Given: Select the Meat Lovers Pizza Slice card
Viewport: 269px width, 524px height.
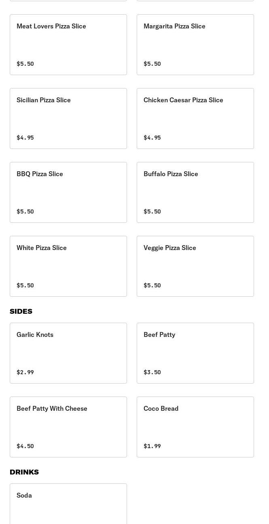Looking at the screenshot, I should (68, 45).
